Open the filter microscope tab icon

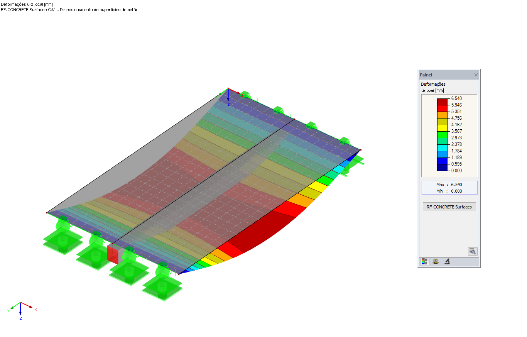tap(447, 261)
